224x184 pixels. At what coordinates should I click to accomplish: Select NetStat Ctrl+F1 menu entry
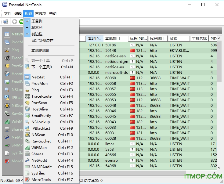tap(51, 77)
